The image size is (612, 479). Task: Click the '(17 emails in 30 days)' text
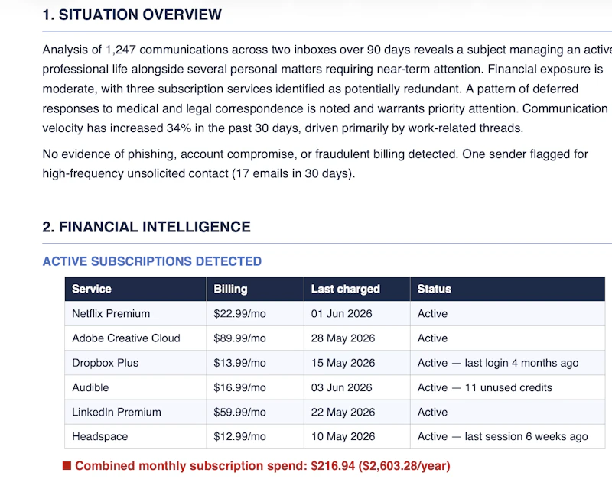tap(294, 173)
